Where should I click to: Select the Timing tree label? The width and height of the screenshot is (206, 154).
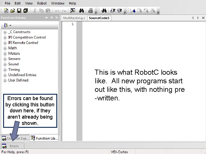click(14, 70)
